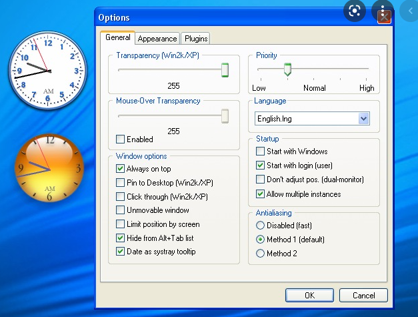This screenshot has width=418, height=317.
Task: Select Method 1 (default) antialiasing
Action: 260,240
